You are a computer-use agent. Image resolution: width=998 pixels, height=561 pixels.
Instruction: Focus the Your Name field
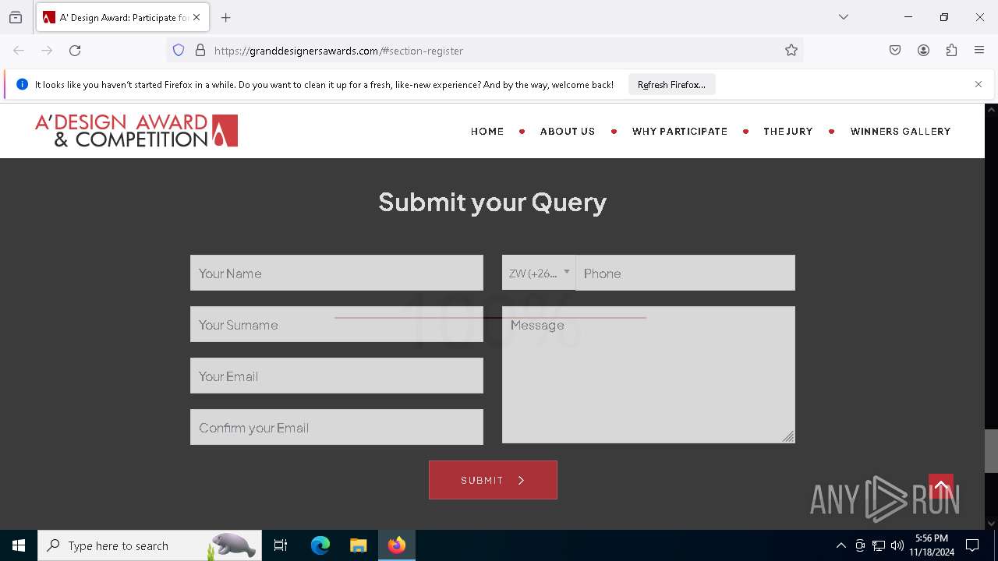coord(337,273)
